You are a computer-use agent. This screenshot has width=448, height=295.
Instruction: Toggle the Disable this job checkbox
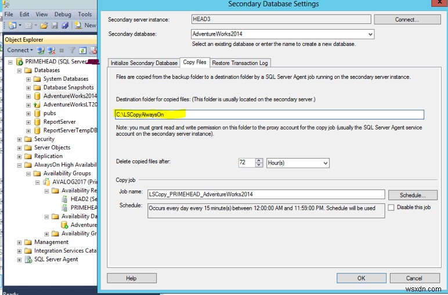391,207
